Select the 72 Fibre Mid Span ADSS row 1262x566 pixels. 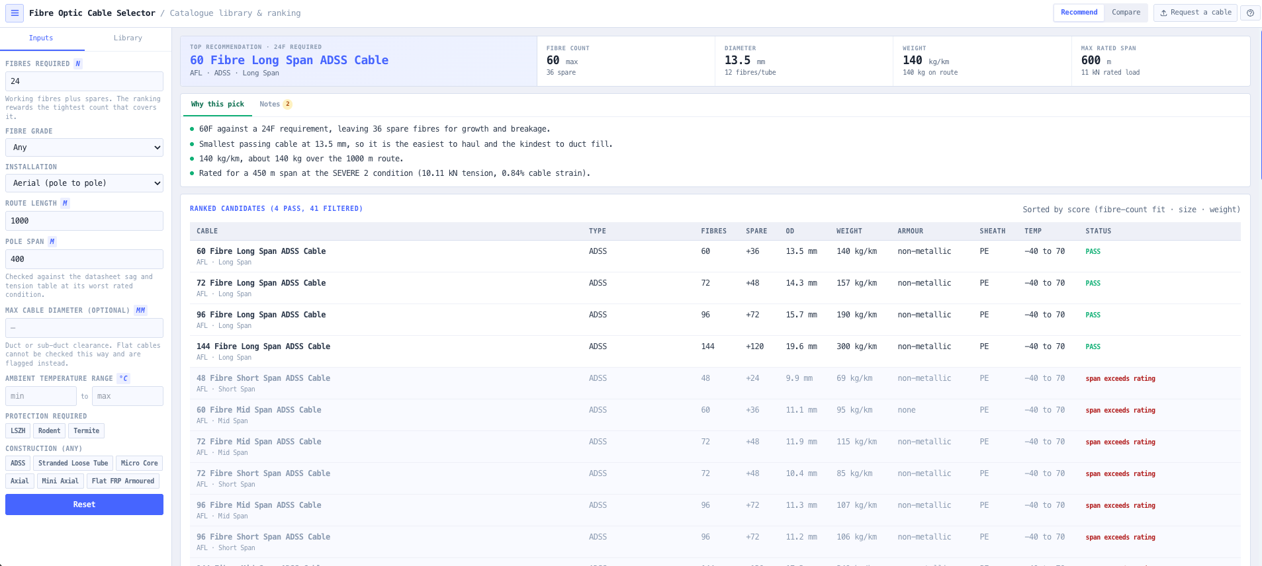[x=715, y=447]
